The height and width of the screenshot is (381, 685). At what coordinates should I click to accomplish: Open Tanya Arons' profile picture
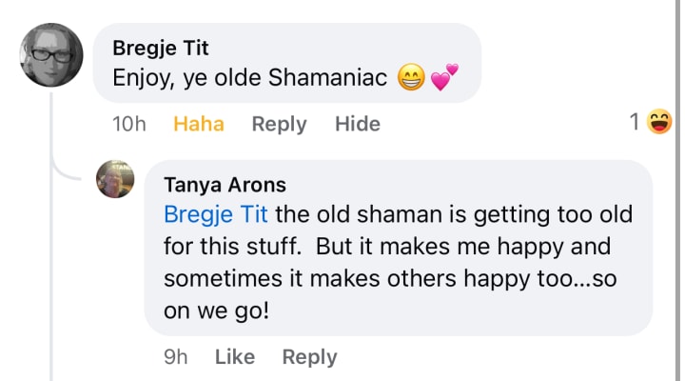[121, 180]
